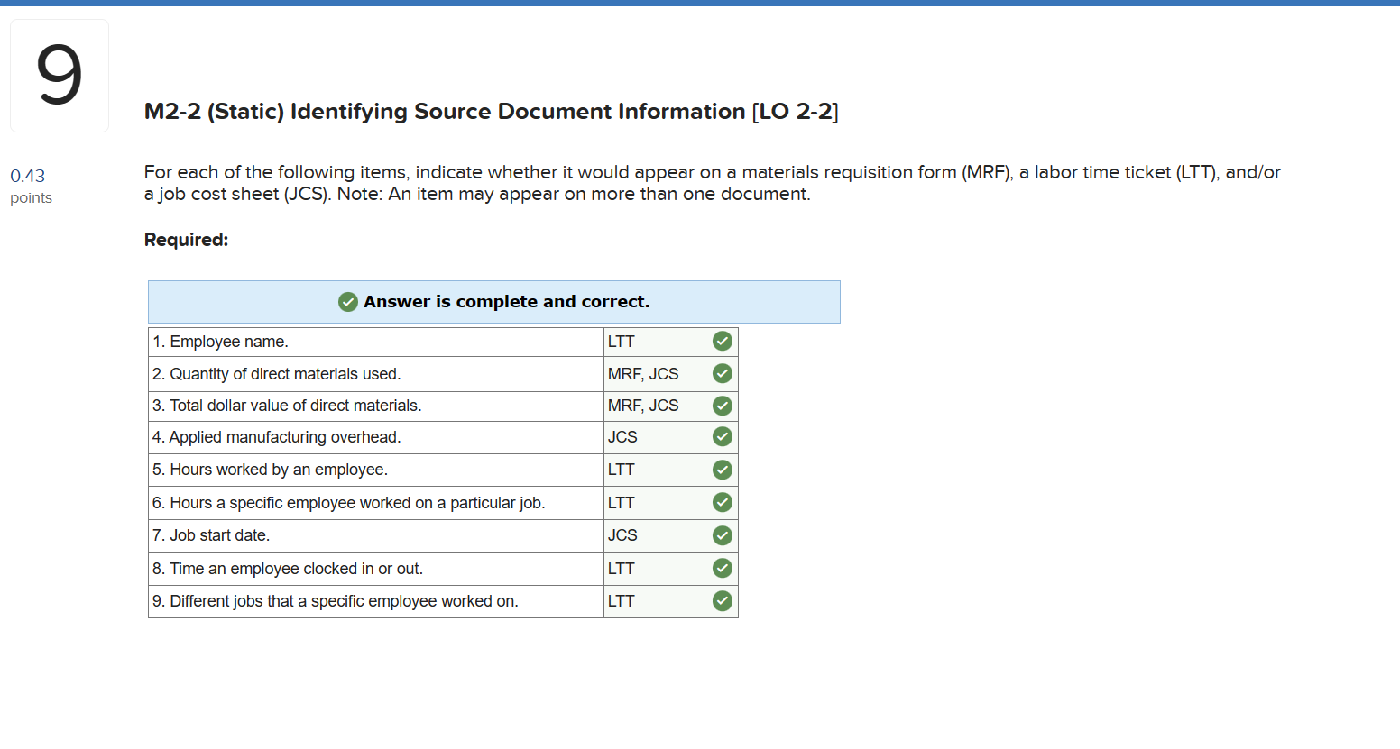Click the checkmark in the particular job hours row
The width and height of the screenshot is (1400, 749).
723,502
